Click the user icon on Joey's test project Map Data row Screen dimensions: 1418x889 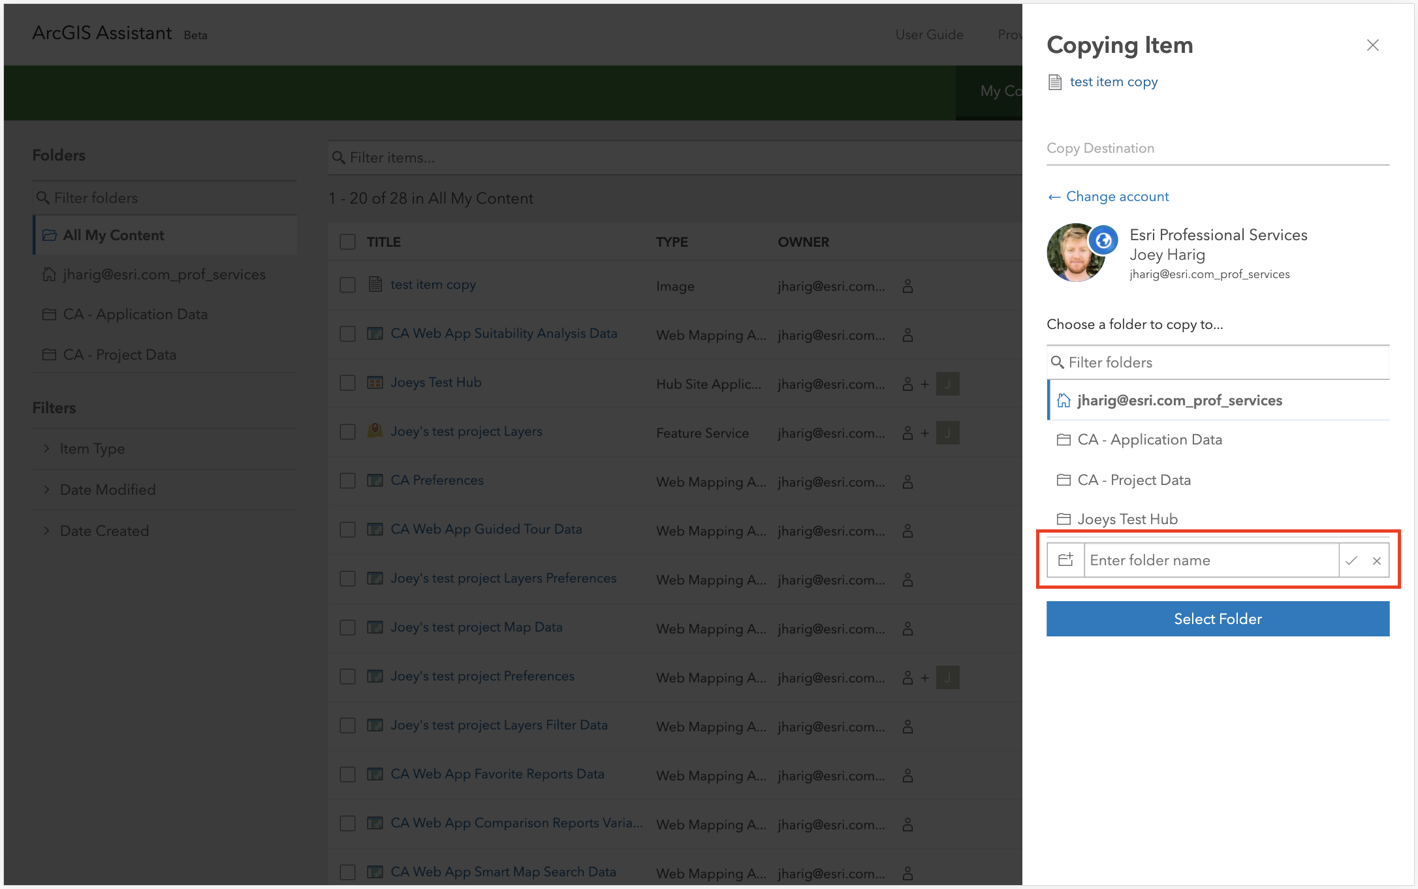coord(907,629)
